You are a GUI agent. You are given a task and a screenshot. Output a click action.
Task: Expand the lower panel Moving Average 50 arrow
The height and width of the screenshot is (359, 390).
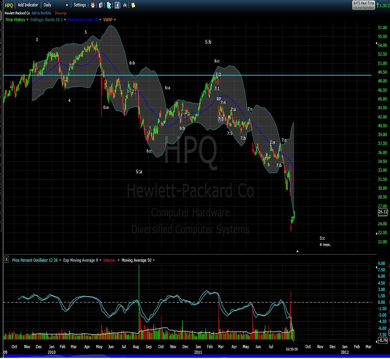(154, 261)
